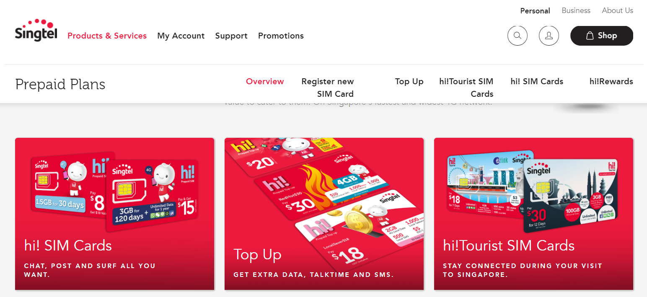
Task: Open the hi! SIM Cards tab
Action: (x=537, y=81)
